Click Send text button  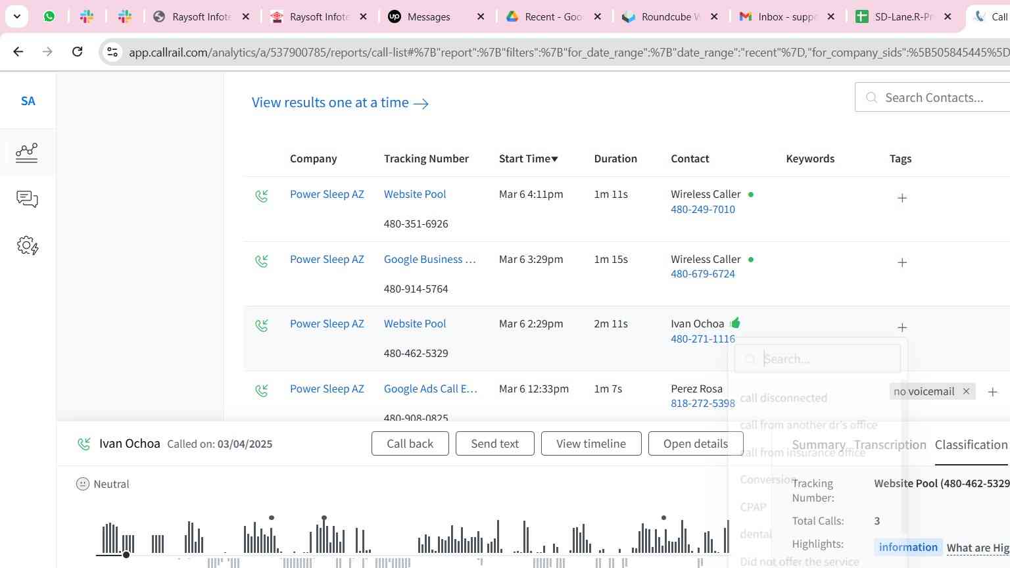494,444
